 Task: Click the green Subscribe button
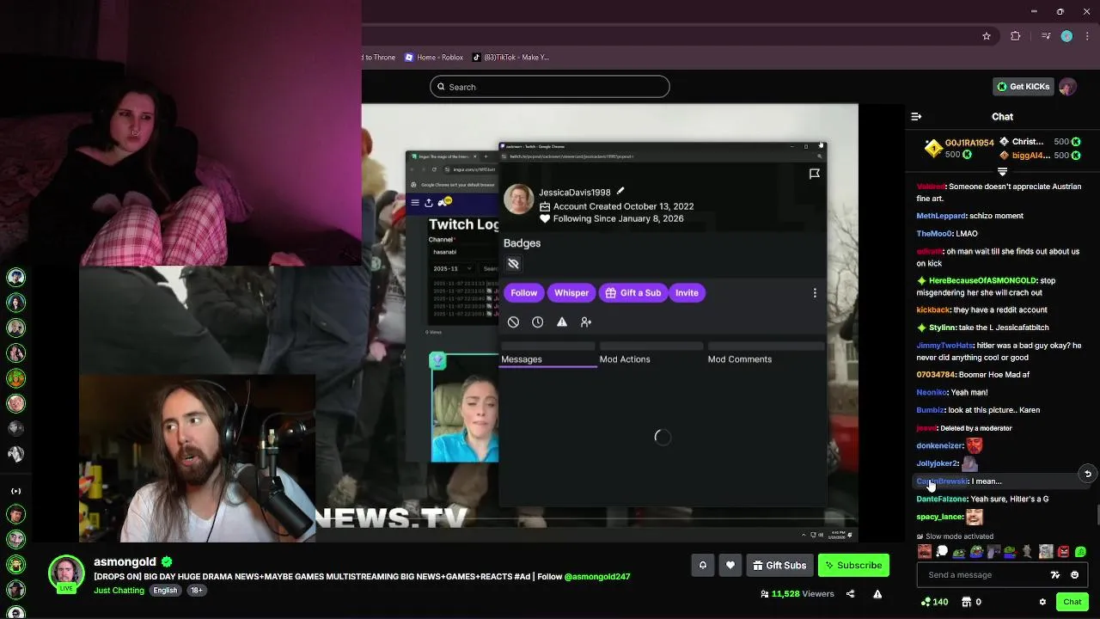(x=853, y=565)
